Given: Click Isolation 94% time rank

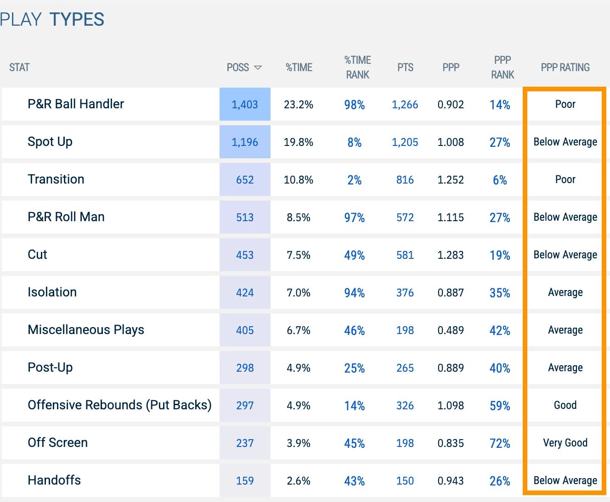Looking at the screenshot, I should [x=355, y=293].
